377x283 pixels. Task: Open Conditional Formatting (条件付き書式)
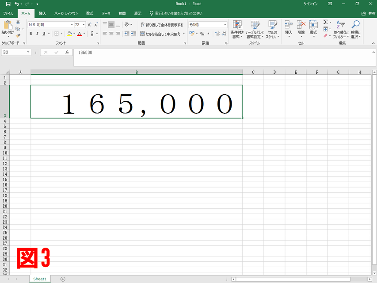[237, 29]
